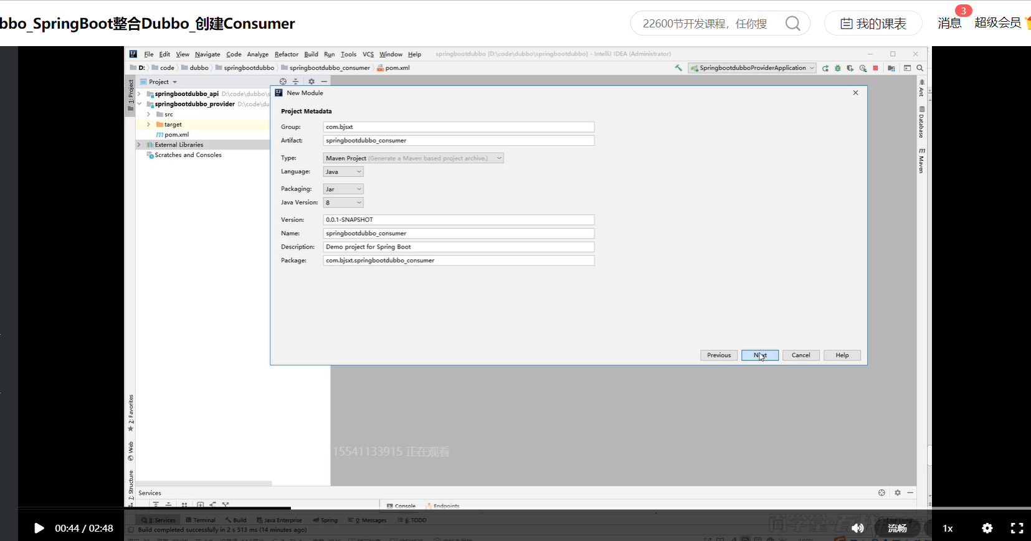Click the Search Everywhere magnifier icon in IDE

click(919, 68)
